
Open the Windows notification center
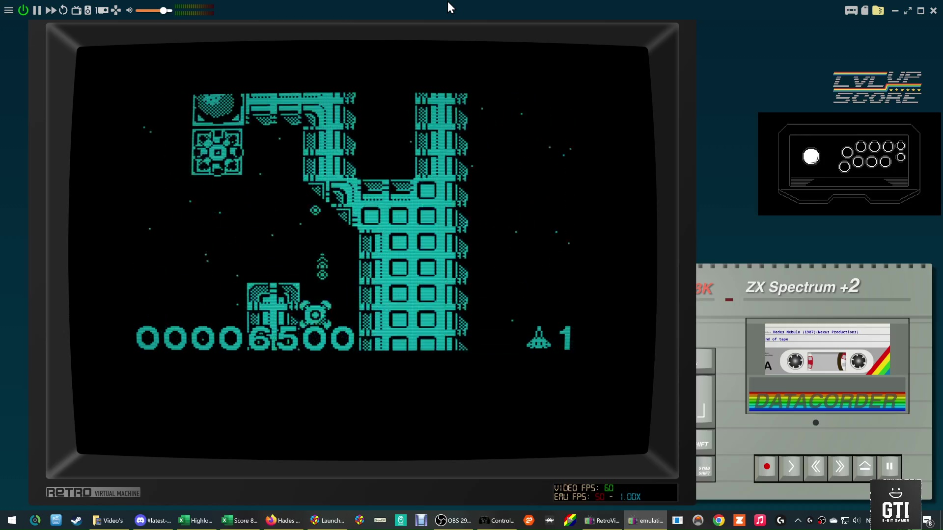click(928, 521)
